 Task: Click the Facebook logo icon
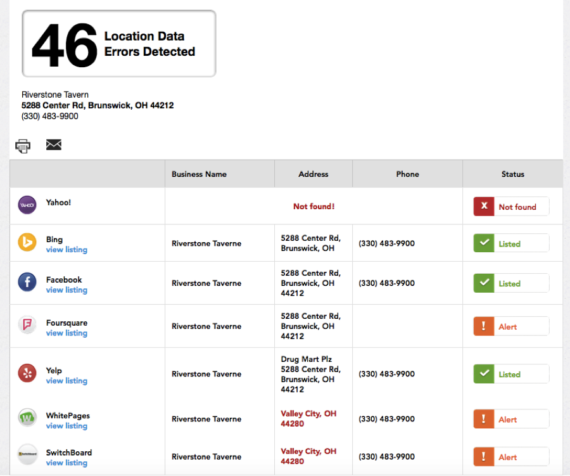(x=27, y=282)
